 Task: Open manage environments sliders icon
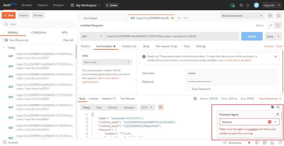click(x=278, y=16)
